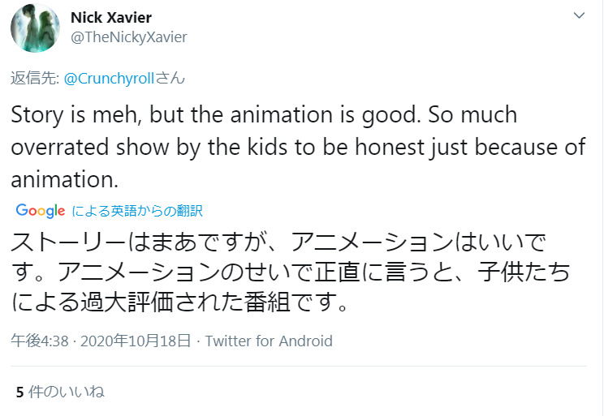Image resolution: width=604 pixels, height=416 pixels.
Task: Click the "Story is meh" tweet line
Action: [x=264, y=114]
